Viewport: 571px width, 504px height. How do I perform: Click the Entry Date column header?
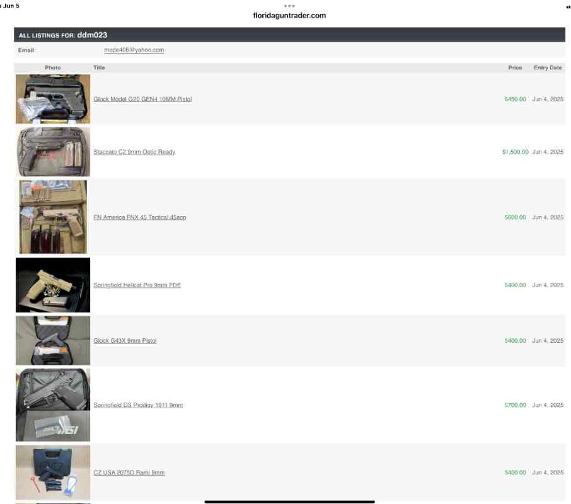(x=548, y=67)
